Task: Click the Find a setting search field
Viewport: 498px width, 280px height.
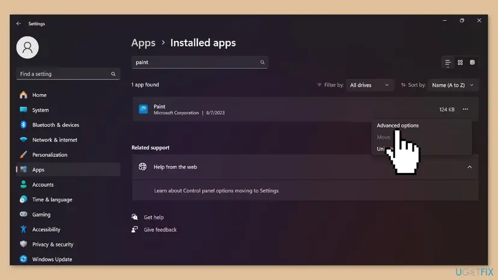Action: 68,74
